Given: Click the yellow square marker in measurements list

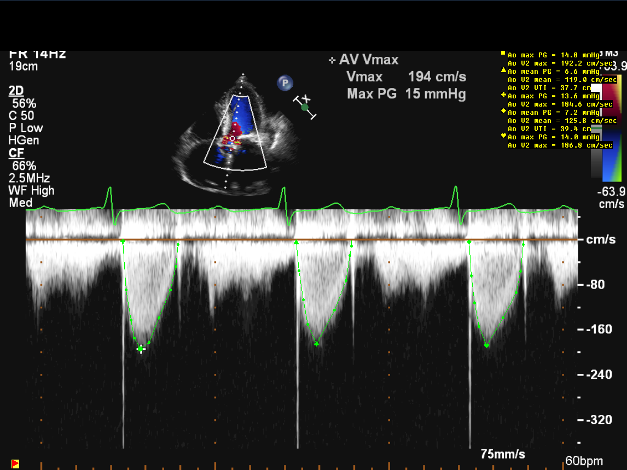Looking at the screenshot, I should (x=503, y=54).
